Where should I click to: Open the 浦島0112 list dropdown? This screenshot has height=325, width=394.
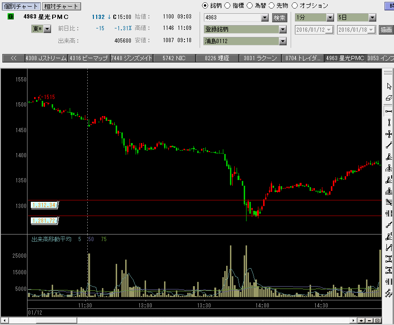click(x=283, y=41)
